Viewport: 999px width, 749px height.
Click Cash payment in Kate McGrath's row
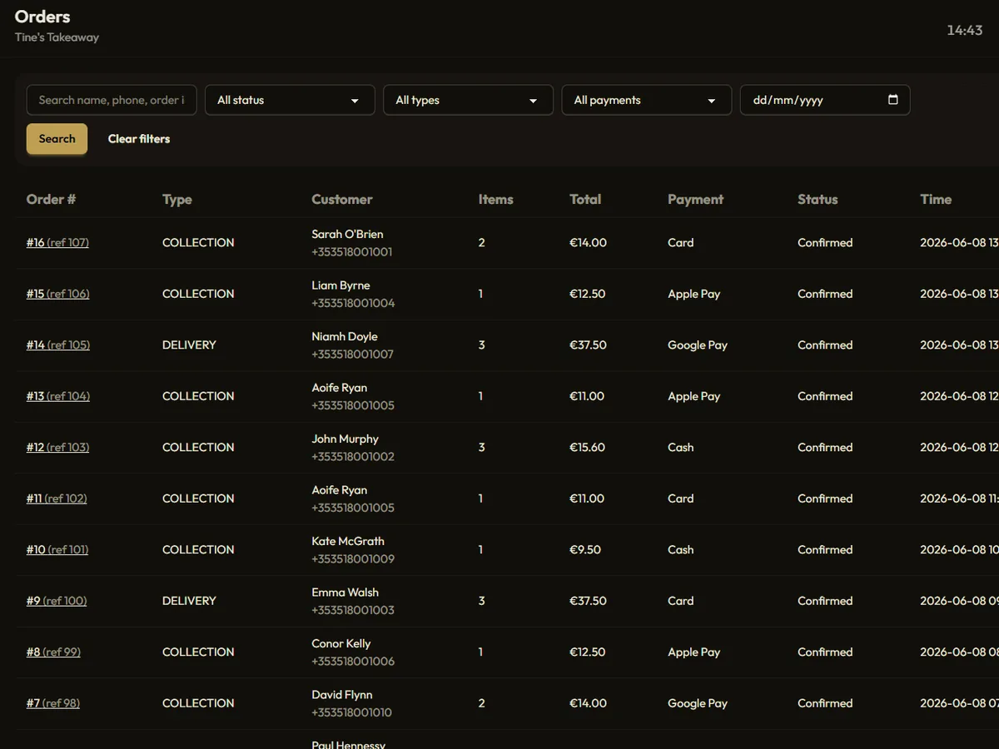(680, 550)
